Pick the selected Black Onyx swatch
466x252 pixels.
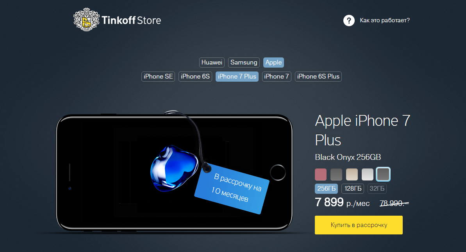[383, 174]
